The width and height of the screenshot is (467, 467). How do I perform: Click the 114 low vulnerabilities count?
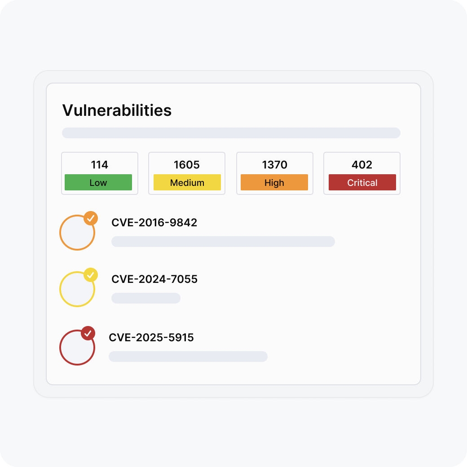point(100,165)
